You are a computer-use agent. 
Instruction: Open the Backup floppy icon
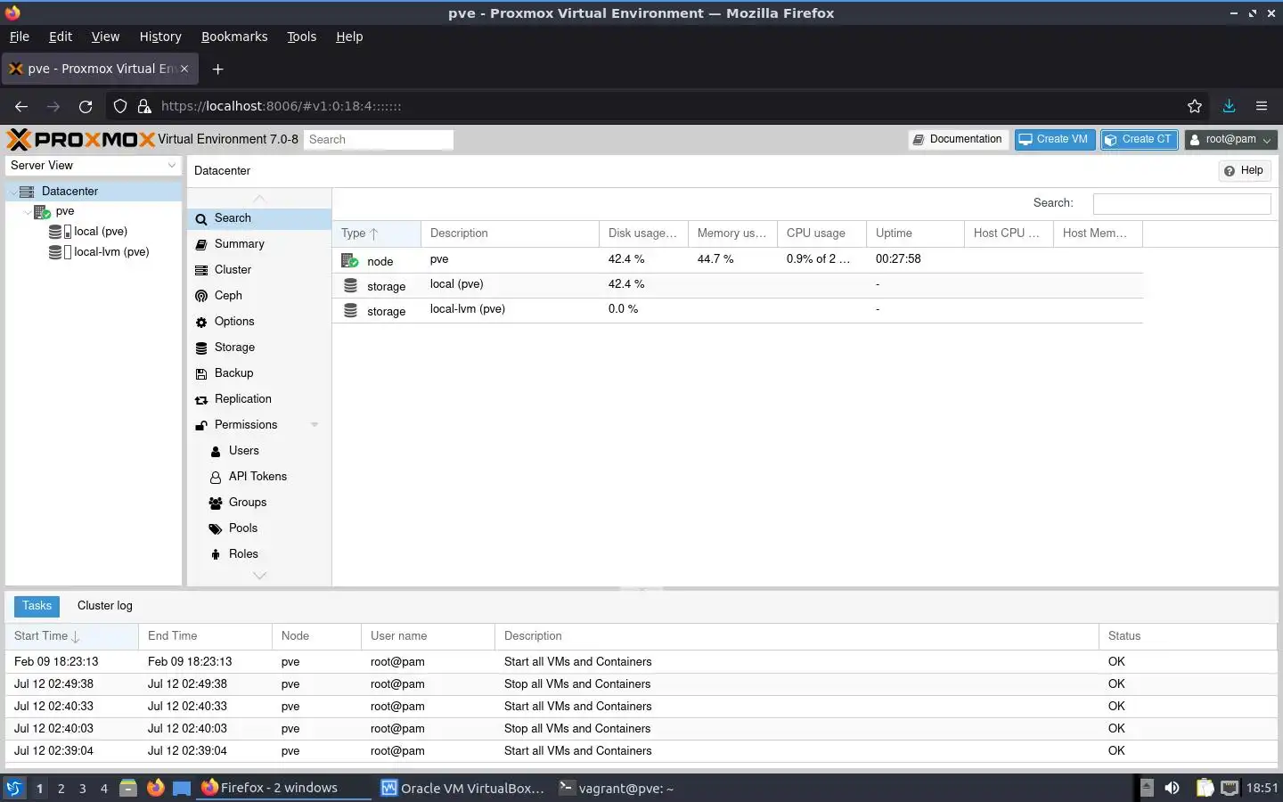(x=201, y=373)
